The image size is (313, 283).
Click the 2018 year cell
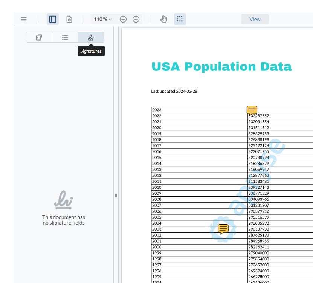(x=199, y=140)
